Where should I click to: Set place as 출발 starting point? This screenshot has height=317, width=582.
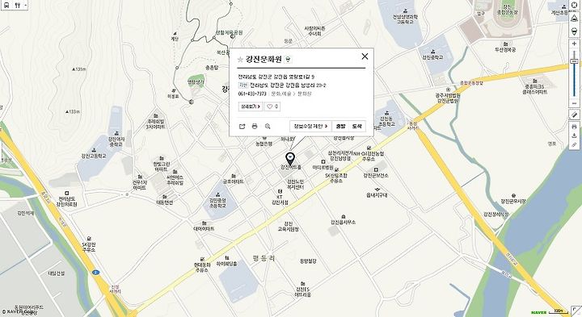click(340, 127)
